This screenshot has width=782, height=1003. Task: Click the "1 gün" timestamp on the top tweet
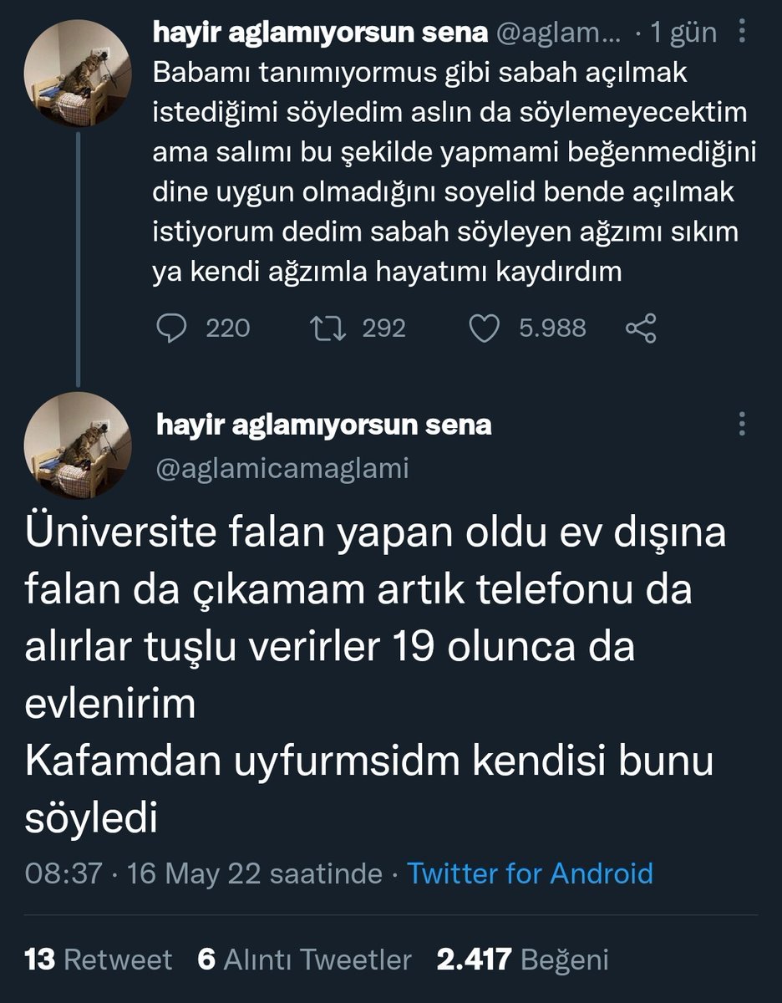pos(683,33)
